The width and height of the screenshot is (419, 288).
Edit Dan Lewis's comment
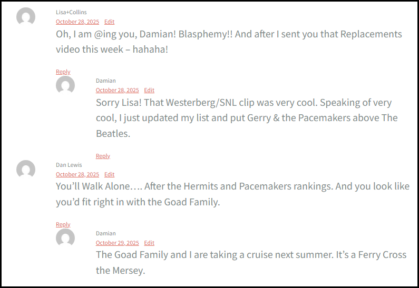[109, 174]
